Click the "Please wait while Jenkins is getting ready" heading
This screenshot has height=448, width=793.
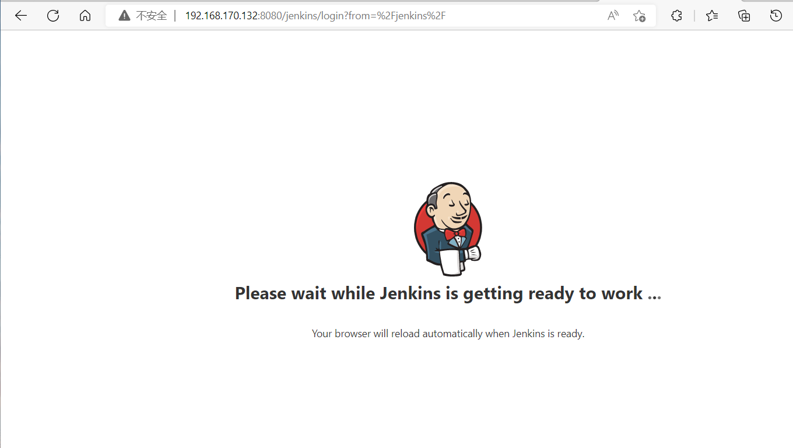click(448, 293)
